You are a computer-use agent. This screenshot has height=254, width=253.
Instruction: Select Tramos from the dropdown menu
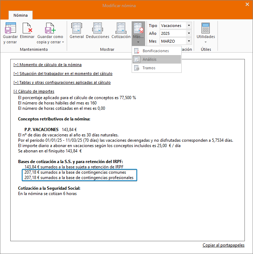[156, 68]
